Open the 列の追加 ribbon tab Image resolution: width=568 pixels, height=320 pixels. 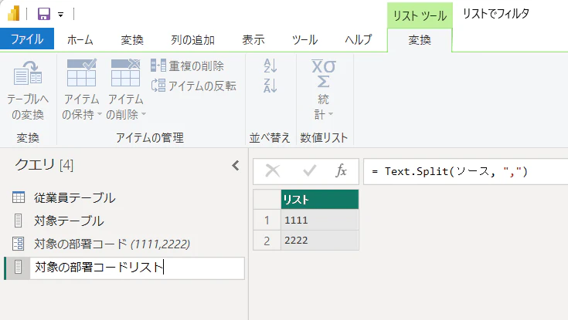click(192, 40)
